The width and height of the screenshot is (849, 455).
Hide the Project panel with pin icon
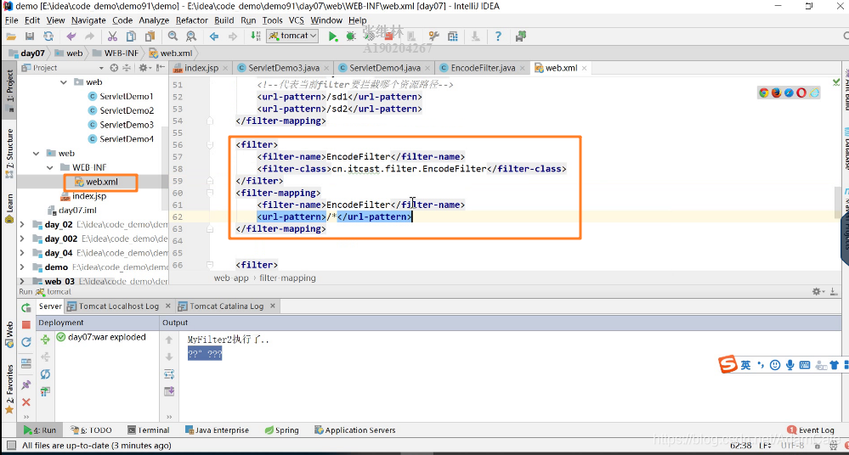click(x=161, y=68)
